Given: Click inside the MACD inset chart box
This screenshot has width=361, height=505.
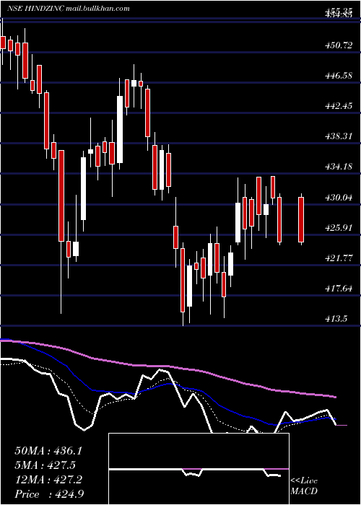Looking at the screenshot, I should 199,469.
